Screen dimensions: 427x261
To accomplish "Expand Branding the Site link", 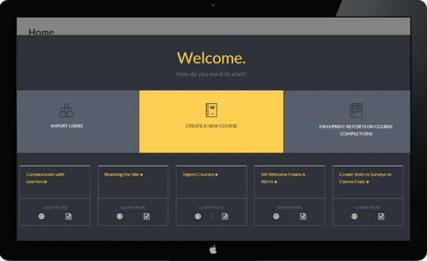I will coord(124,174).
